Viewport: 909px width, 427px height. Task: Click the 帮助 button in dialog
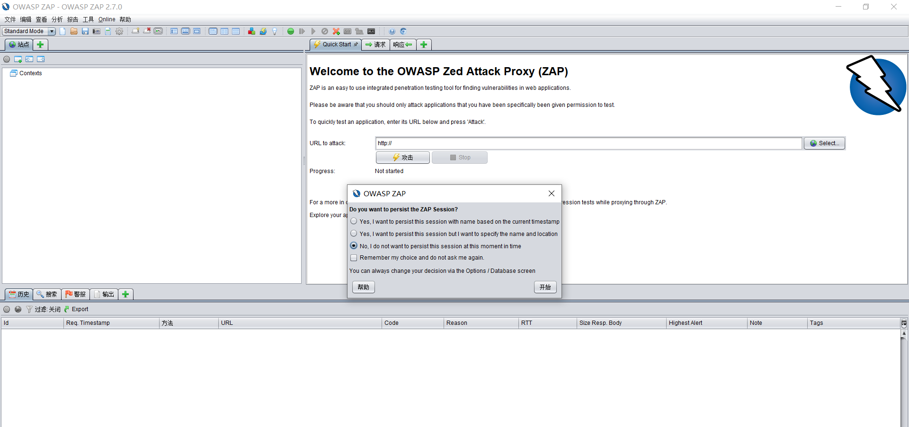tap(364, 287)
